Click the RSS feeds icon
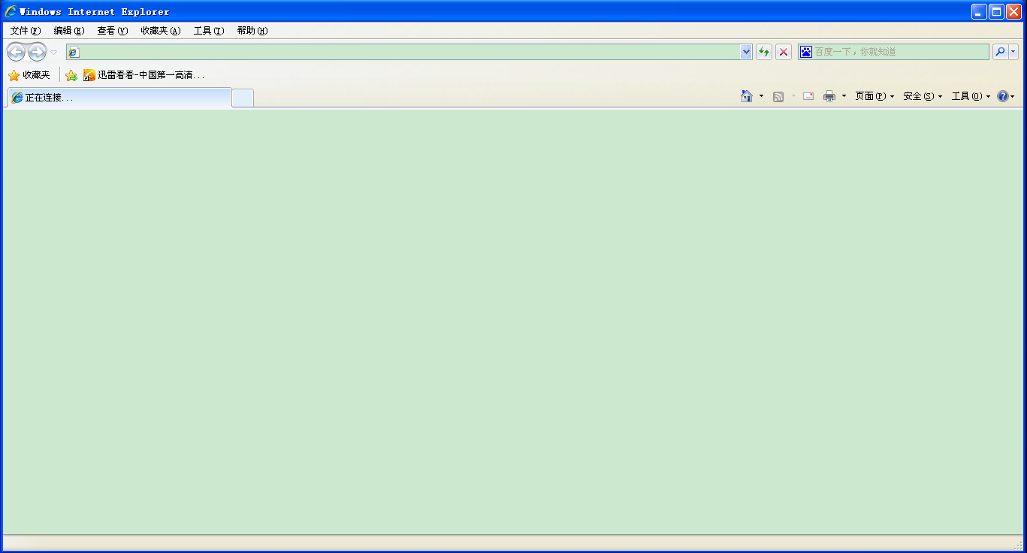The height and width of the screenshot is (553, 1027). (778, 96)
